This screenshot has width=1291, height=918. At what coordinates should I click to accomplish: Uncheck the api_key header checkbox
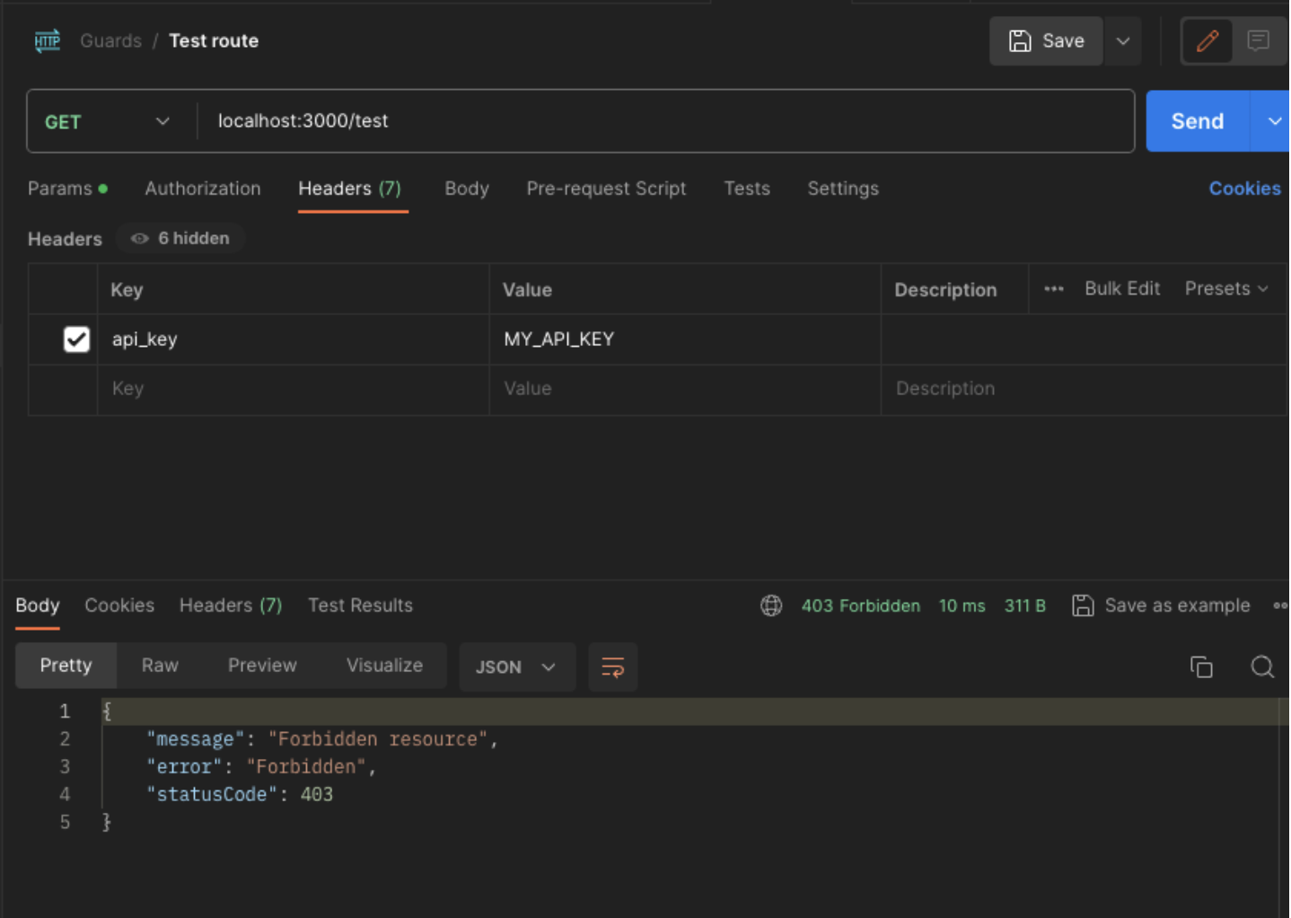click(76, 339)
